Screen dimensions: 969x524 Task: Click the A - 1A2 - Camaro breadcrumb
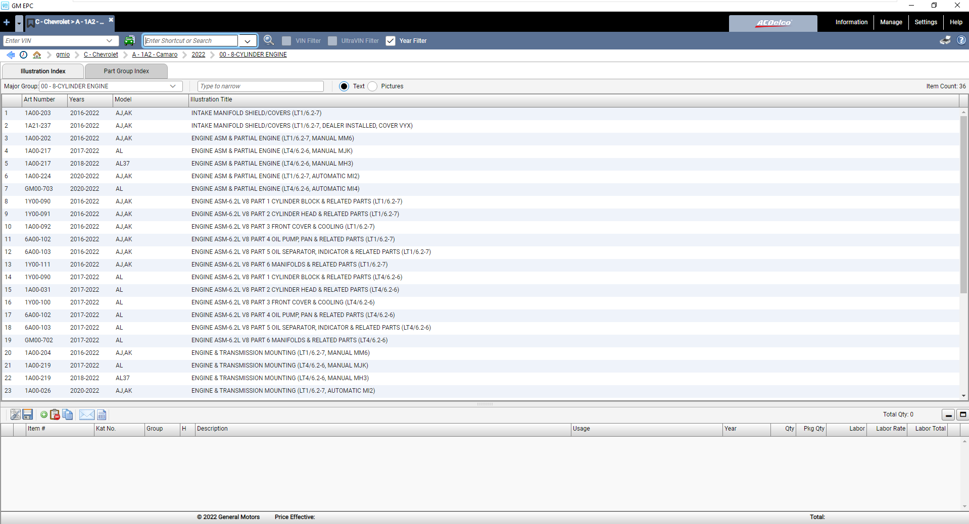(155, 55)
